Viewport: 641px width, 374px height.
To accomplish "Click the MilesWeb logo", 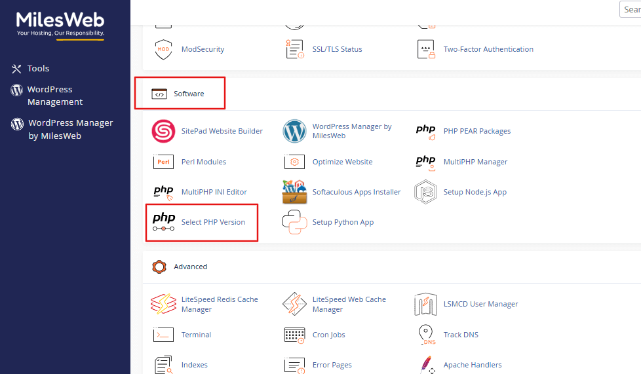I will pos(60,24).
